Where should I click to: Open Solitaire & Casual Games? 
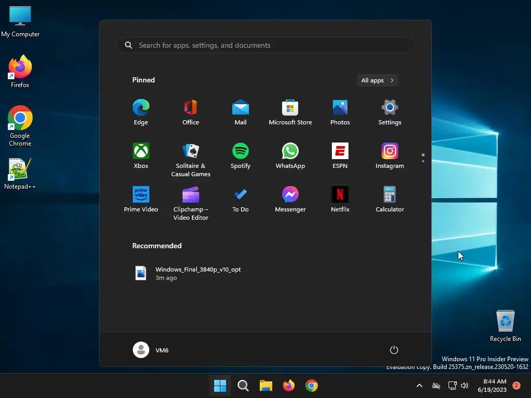click(x=191, y=160)
